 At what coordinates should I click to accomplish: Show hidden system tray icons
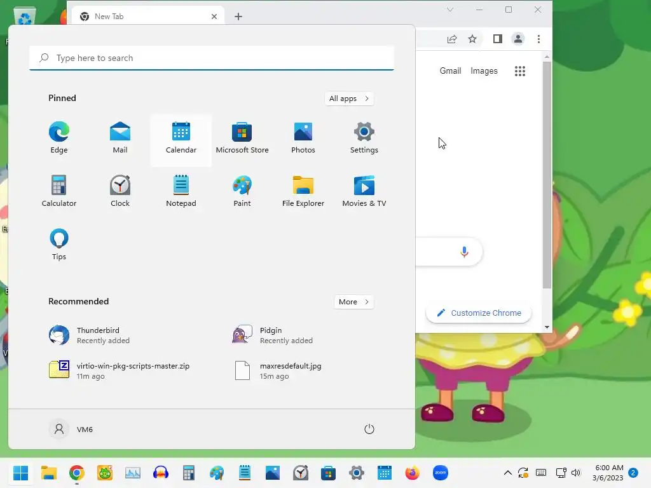[507, 473]
